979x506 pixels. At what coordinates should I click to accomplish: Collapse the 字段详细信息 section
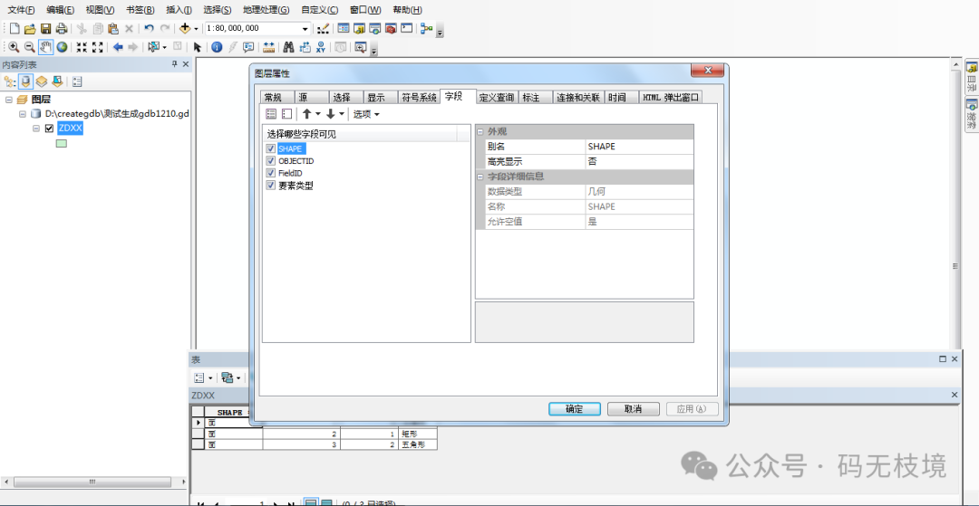click(480, 177)
